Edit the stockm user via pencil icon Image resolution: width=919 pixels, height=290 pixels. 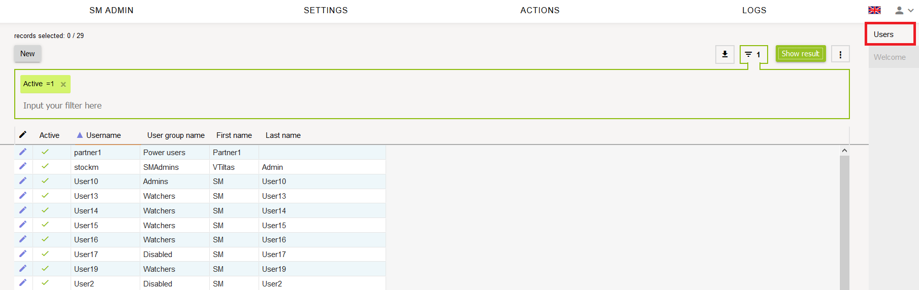point(23,166)
